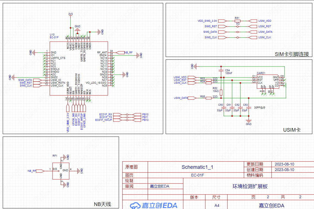Select capacitor C52 symbol

(x=240, y=108)
